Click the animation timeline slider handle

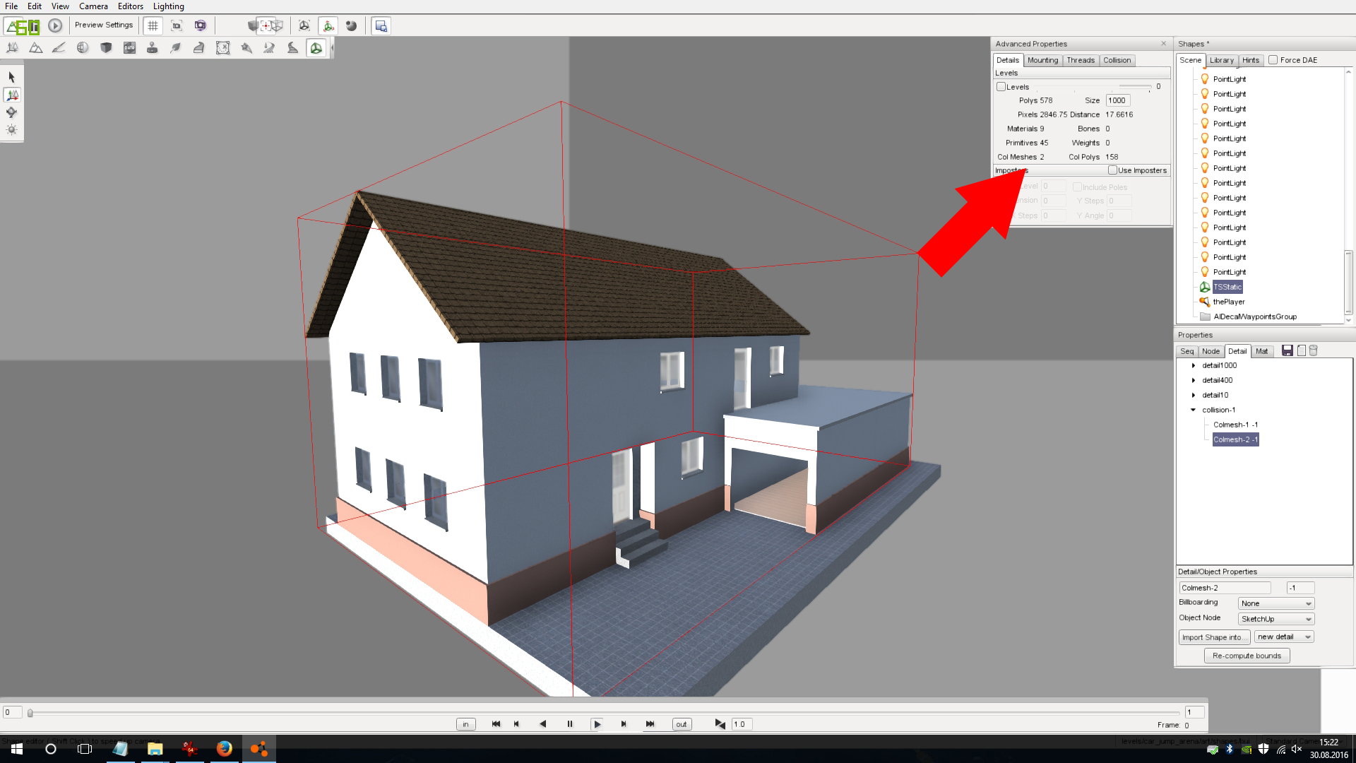(30, 714)
